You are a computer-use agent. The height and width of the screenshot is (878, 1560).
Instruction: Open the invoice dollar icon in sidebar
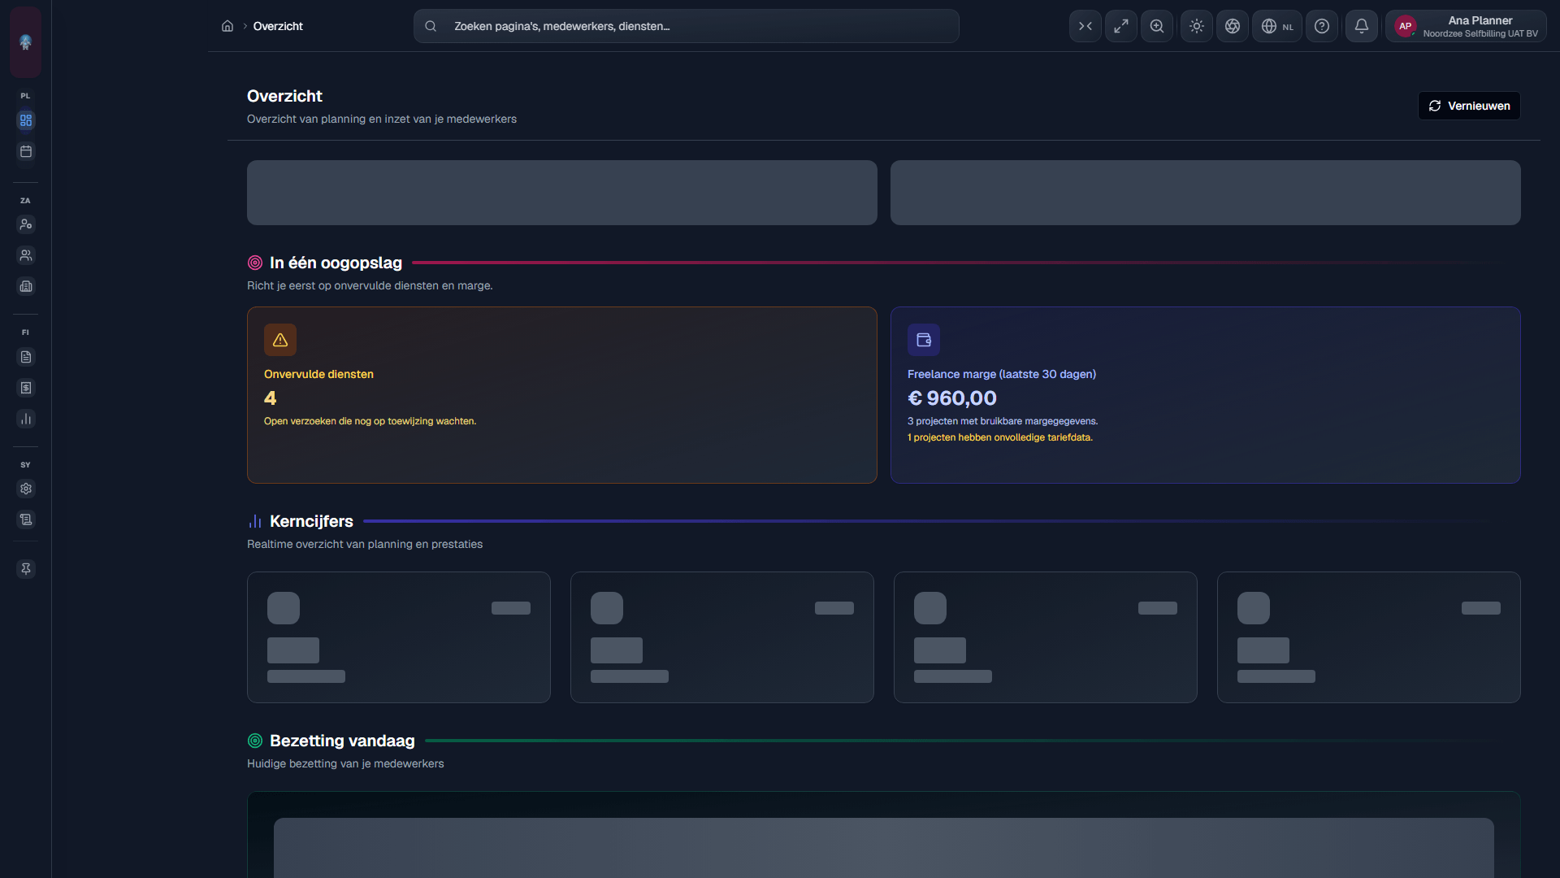[x=26, y=388]
